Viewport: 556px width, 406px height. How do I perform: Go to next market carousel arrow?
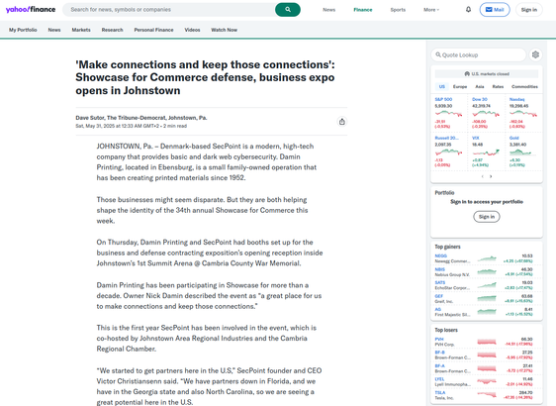[x=491, y=176]
